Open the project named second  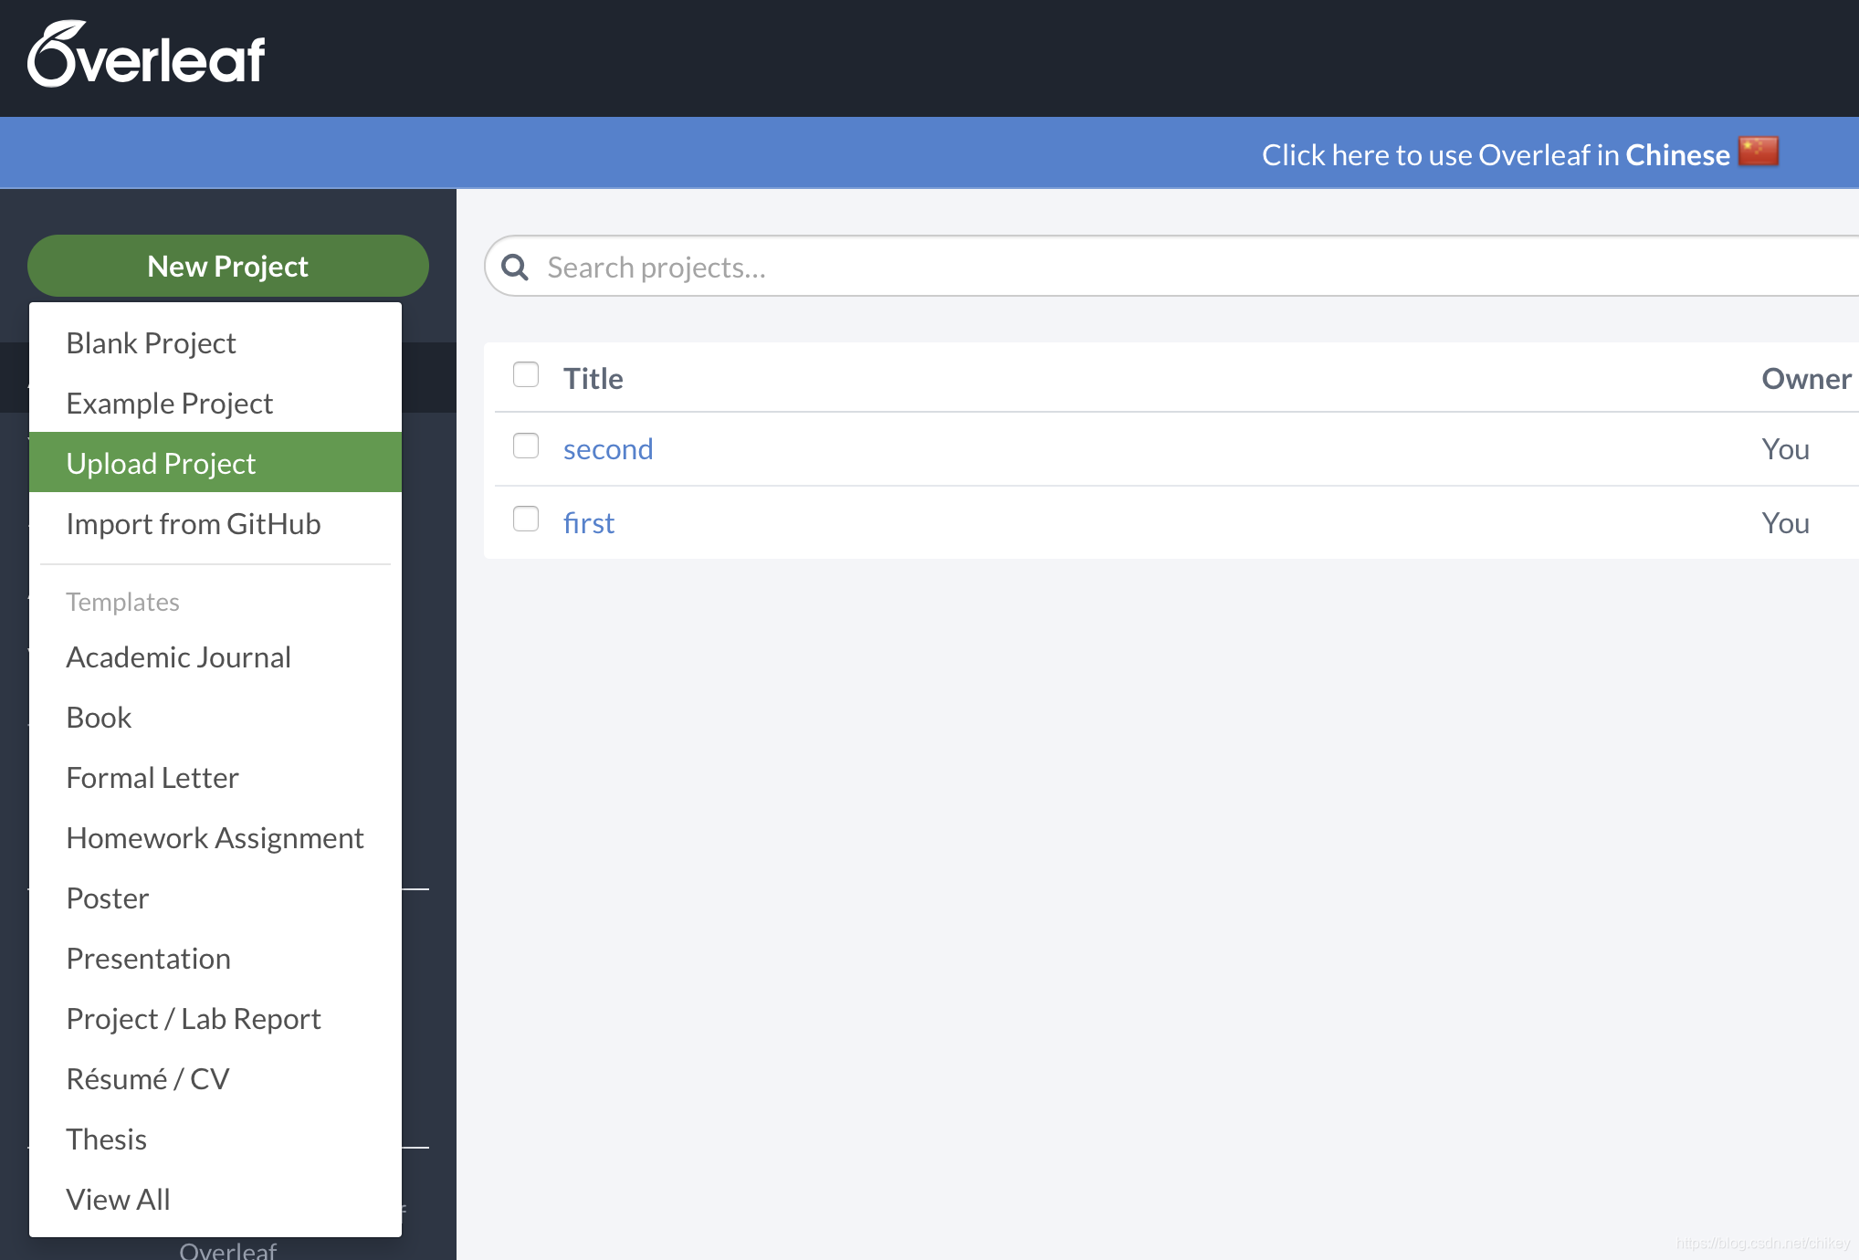point(608,449)
